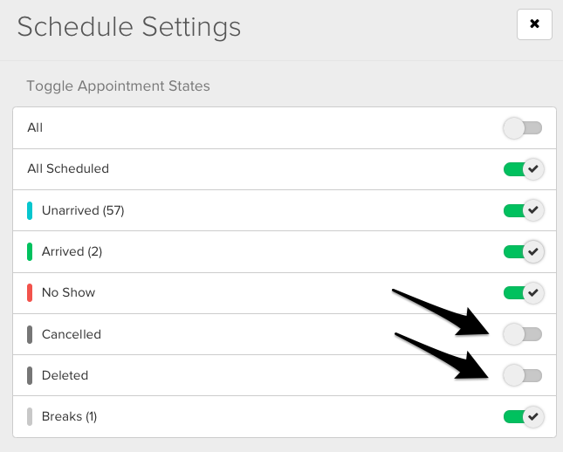
Task: Click the dark gray Deleted color marker
Action: [30, 375]
